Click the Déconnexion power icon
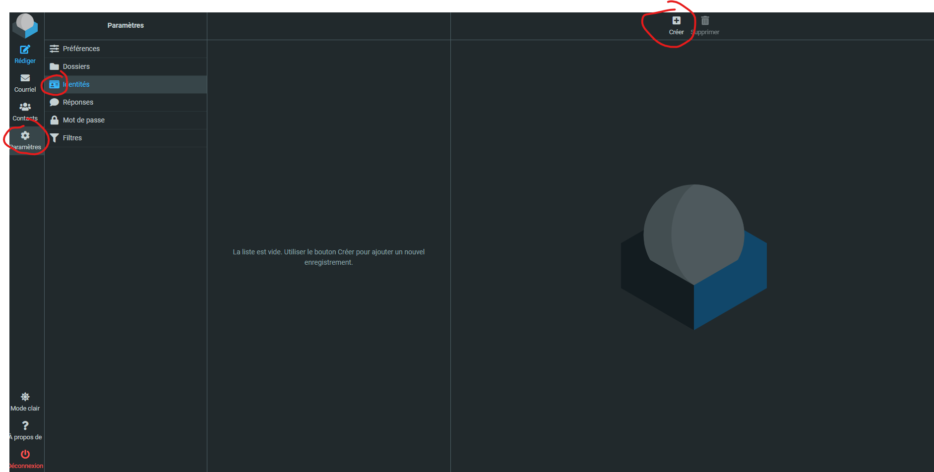Image resolution: width=934 pixels, height=472 pixels. (x=25, y=455)
